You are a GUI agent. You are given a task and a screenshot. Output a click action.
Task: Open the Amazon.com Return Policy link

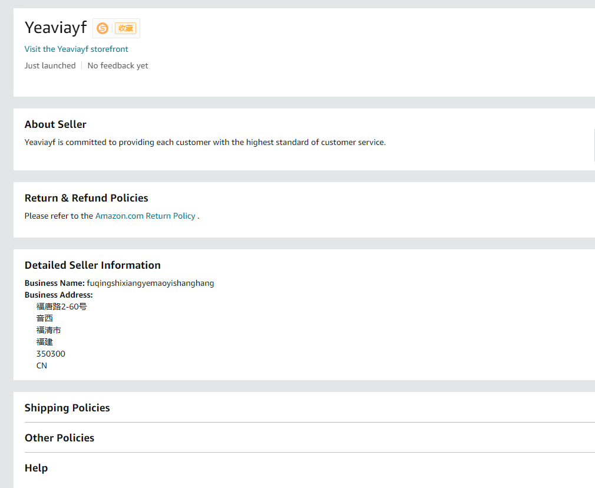click(x=145, y=216)
